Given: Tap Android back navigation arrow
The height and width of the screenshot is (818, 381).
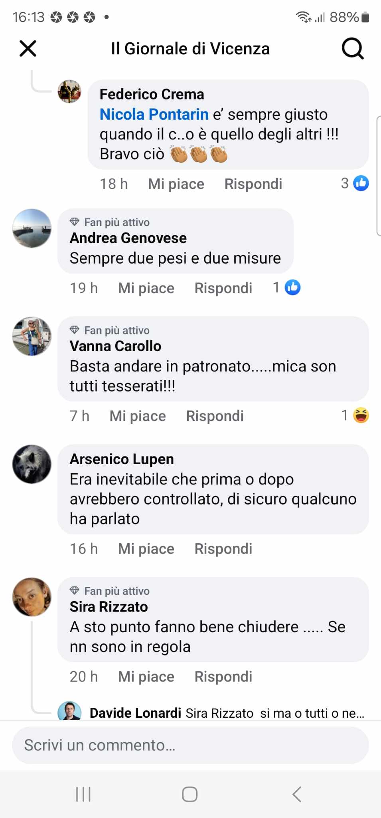Looking at the screenshot, I should 297,794.
